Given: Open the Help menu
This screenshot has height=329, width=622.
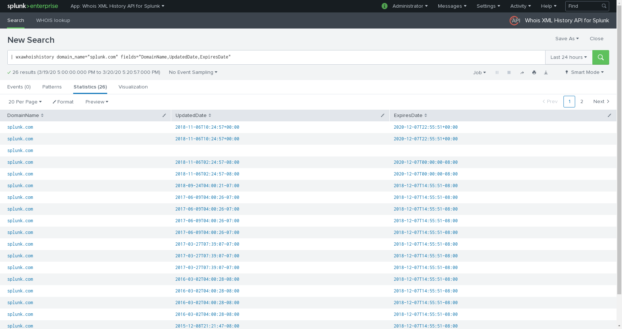Looking at the screenshot, I should click(549, 6).
